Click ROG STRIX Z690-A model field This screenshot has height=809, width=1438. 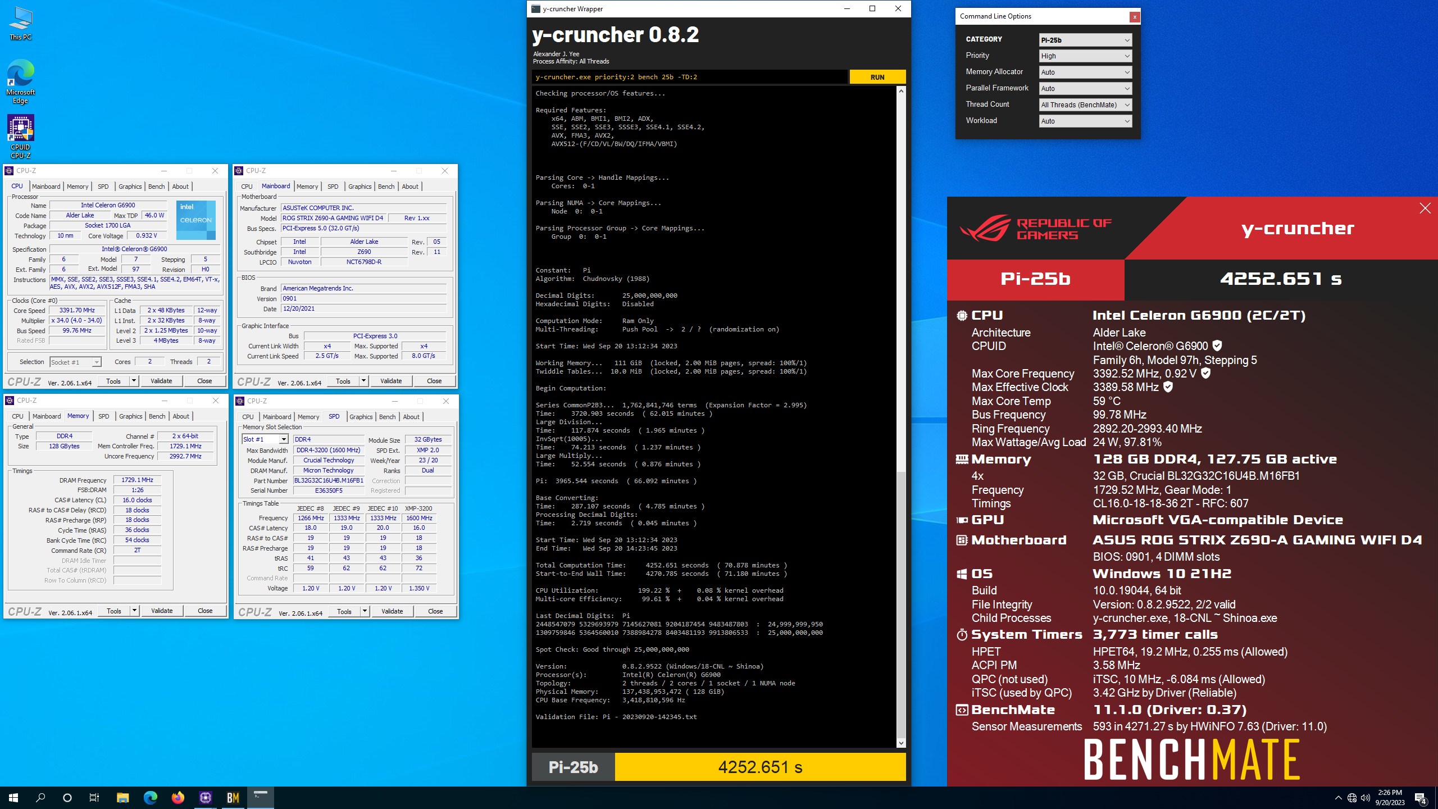[x=333, y=218]
